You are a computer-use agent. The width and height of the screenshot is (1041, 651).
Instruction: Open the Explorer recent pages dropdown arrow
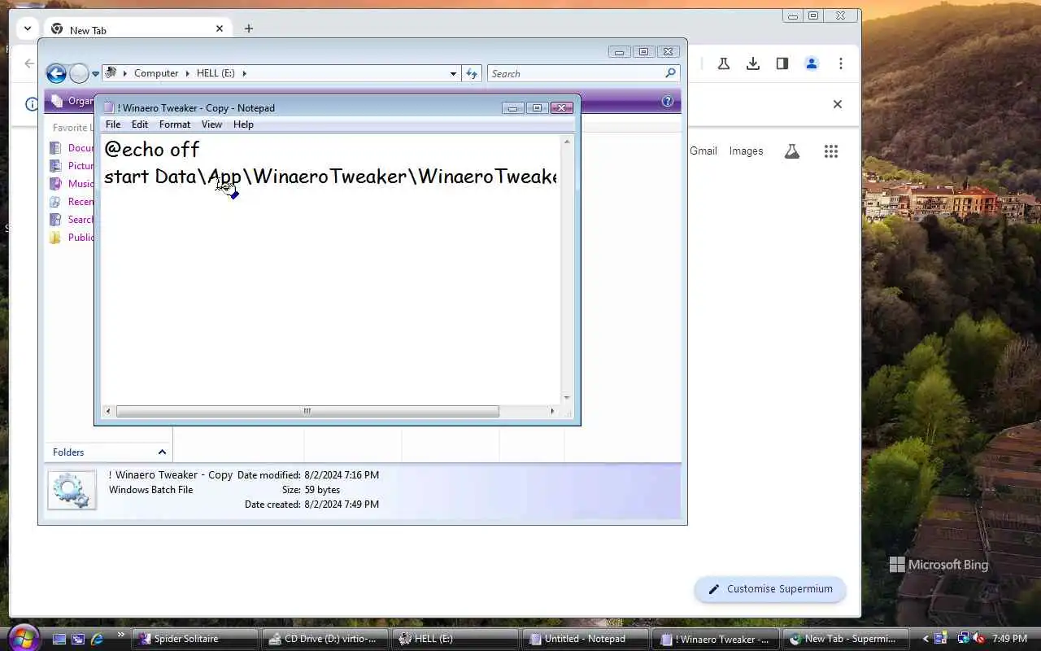pos(95,74)
